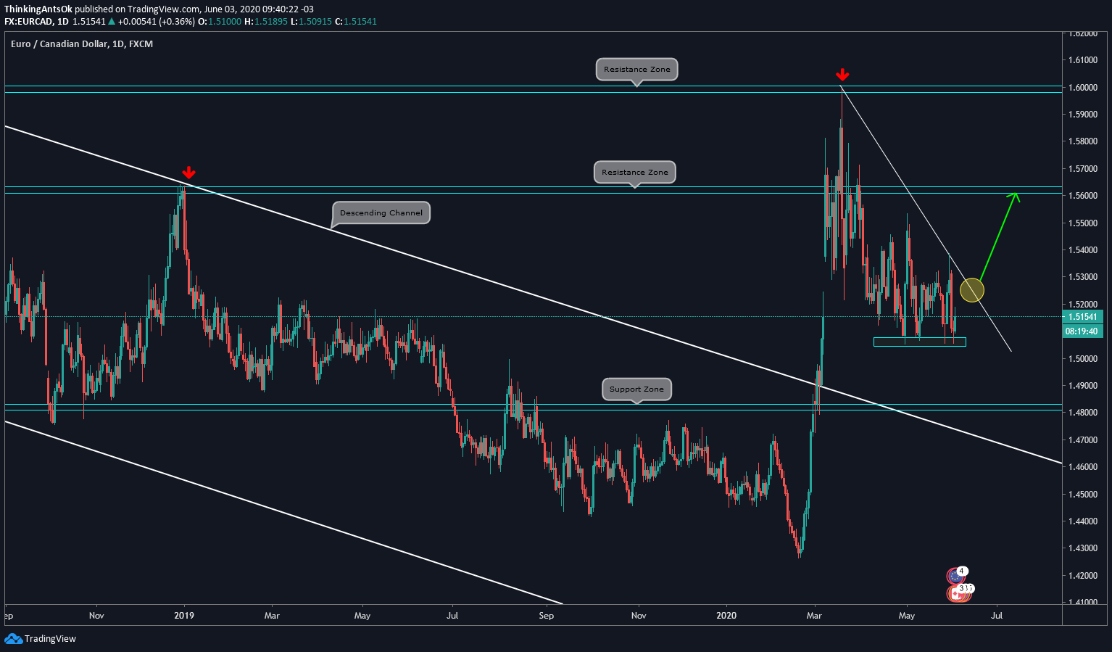Click the +0.00541 (+0.36%) change value
This screenshot has height=652, width=1112.
157,22
